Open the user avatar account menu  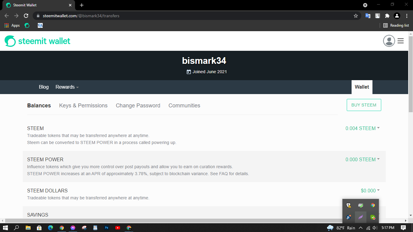point(389,41)
